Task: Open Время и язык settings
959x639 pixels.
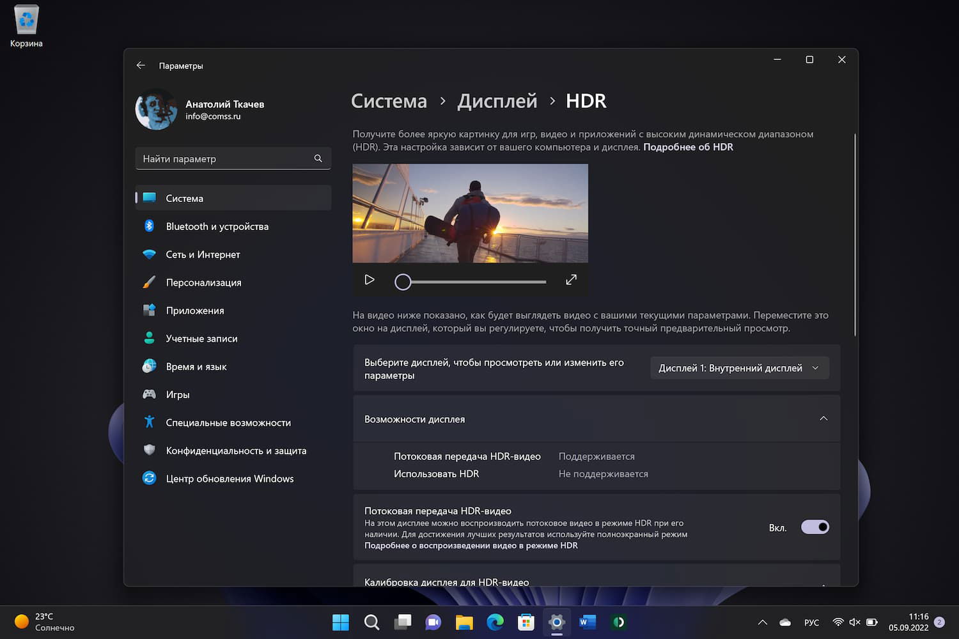Action: coord(233,367)
